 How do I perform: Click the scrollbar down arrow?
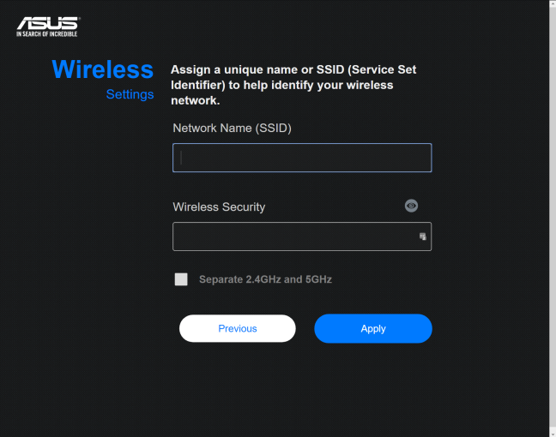553,434
